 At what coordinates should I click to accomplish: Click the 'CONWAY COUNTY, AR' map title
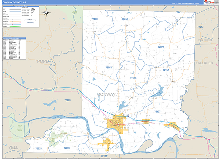coord(14,3)
